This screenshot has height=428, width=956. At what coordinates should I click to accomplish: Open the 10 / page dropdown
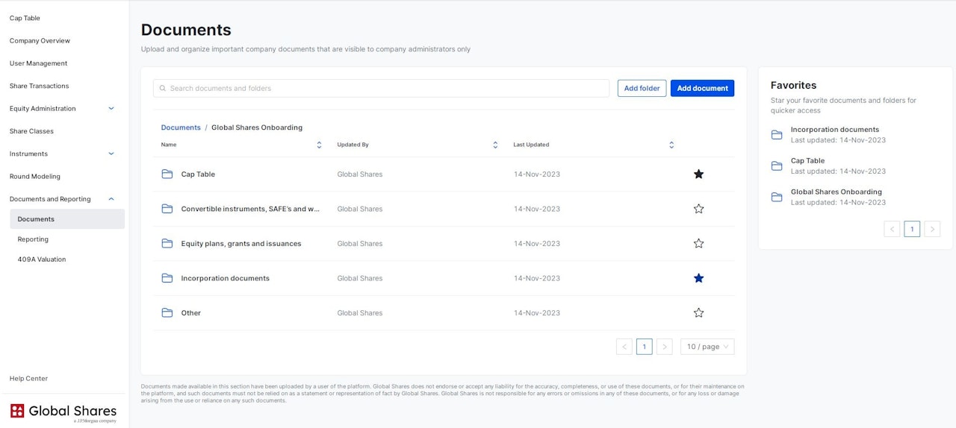[x=707, y=347]
